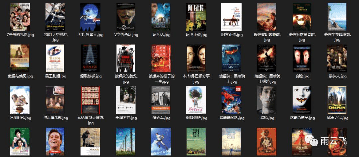Select the 蝙蝠侠：黑暗骑士.jpg thumbnail, not 崛起
359x157 pixels.
[x=231, y=58]
